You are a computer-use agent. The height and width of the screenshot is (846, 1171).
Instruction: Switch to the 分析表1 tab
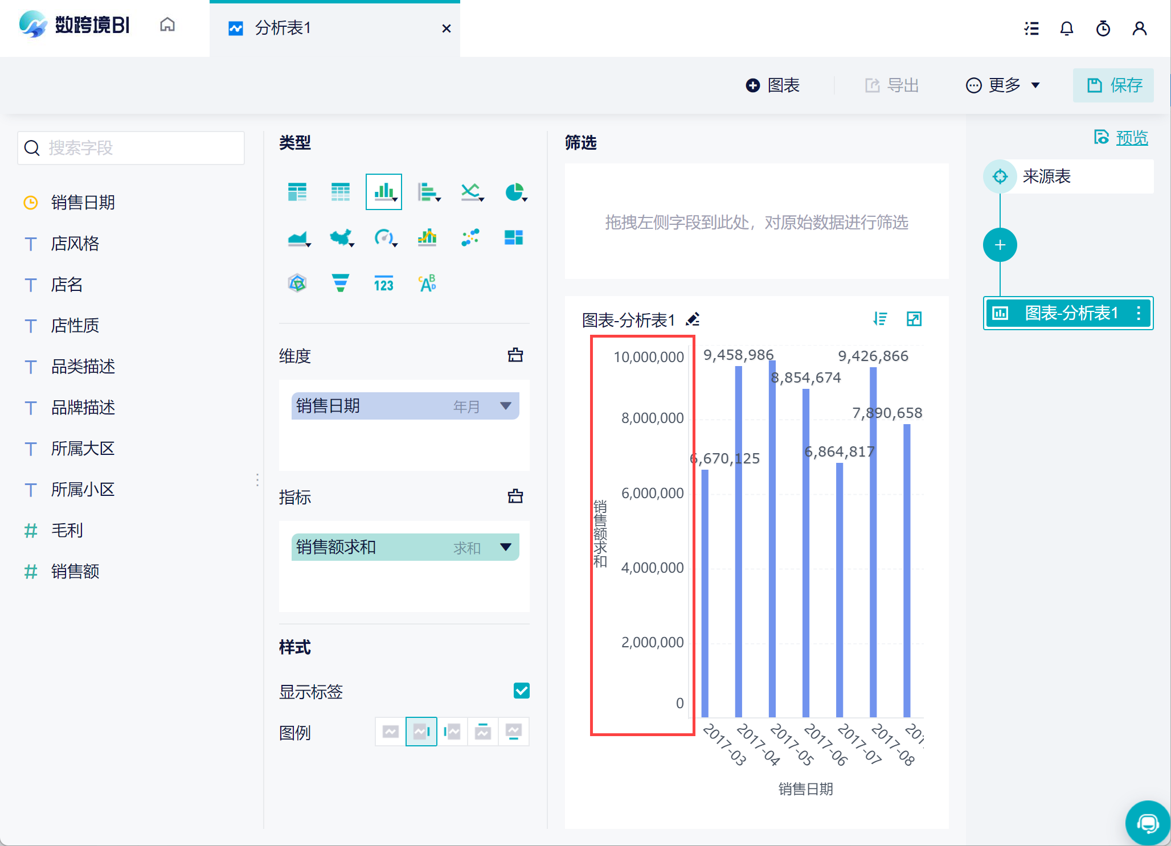pos(283,28)
